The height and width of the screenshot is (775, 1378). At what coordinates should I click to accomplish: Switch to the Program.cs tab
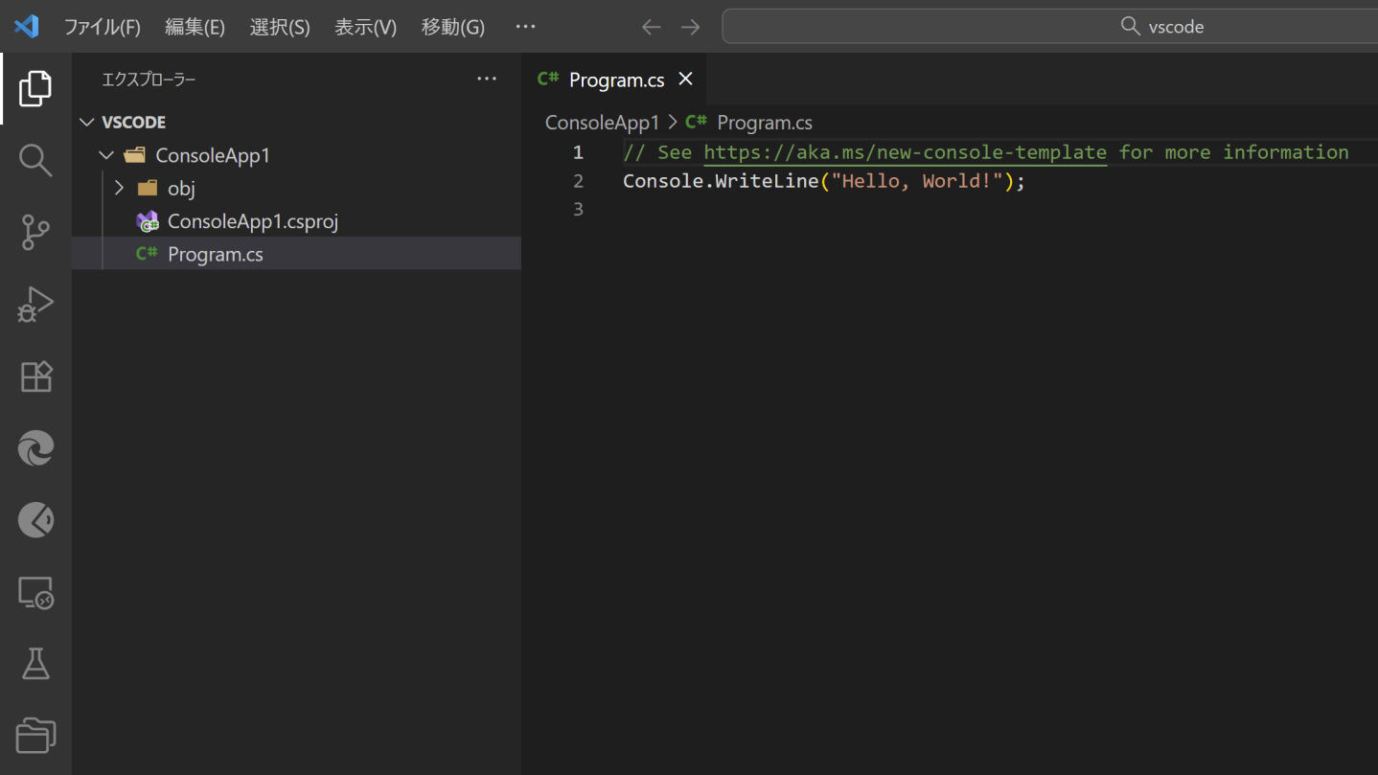click(614, 79)
